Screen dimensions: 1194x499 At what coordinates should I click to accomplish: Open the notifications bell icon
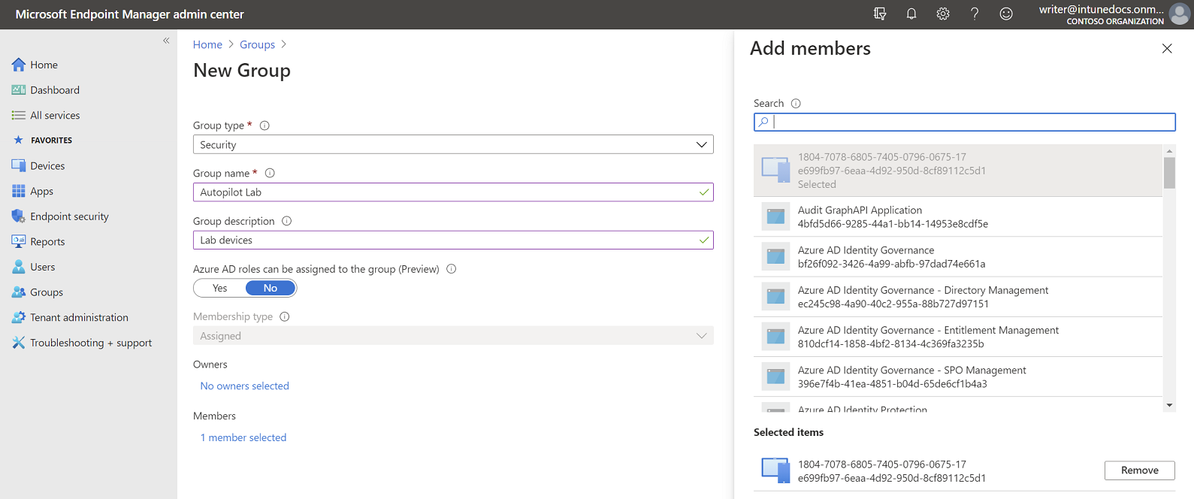911,14
